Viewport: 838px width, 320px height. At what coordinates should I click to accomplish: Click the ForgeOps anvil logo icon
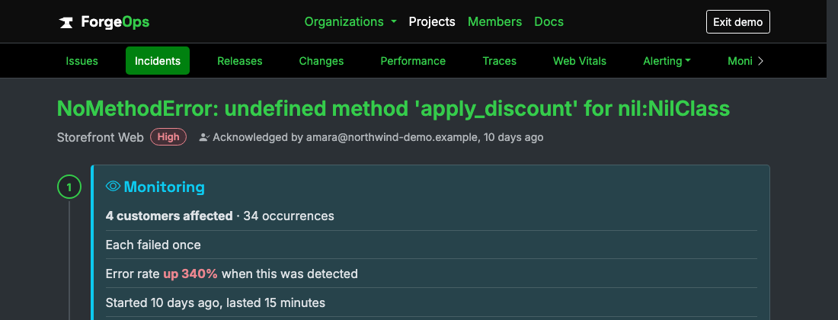(x=66, y=22)
